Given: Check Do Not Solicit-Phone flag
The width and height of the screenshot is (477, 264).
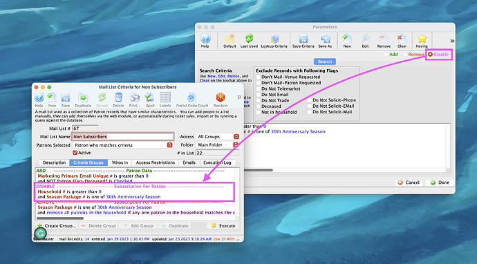Looking at the screenshot, I should coord(310,100).
